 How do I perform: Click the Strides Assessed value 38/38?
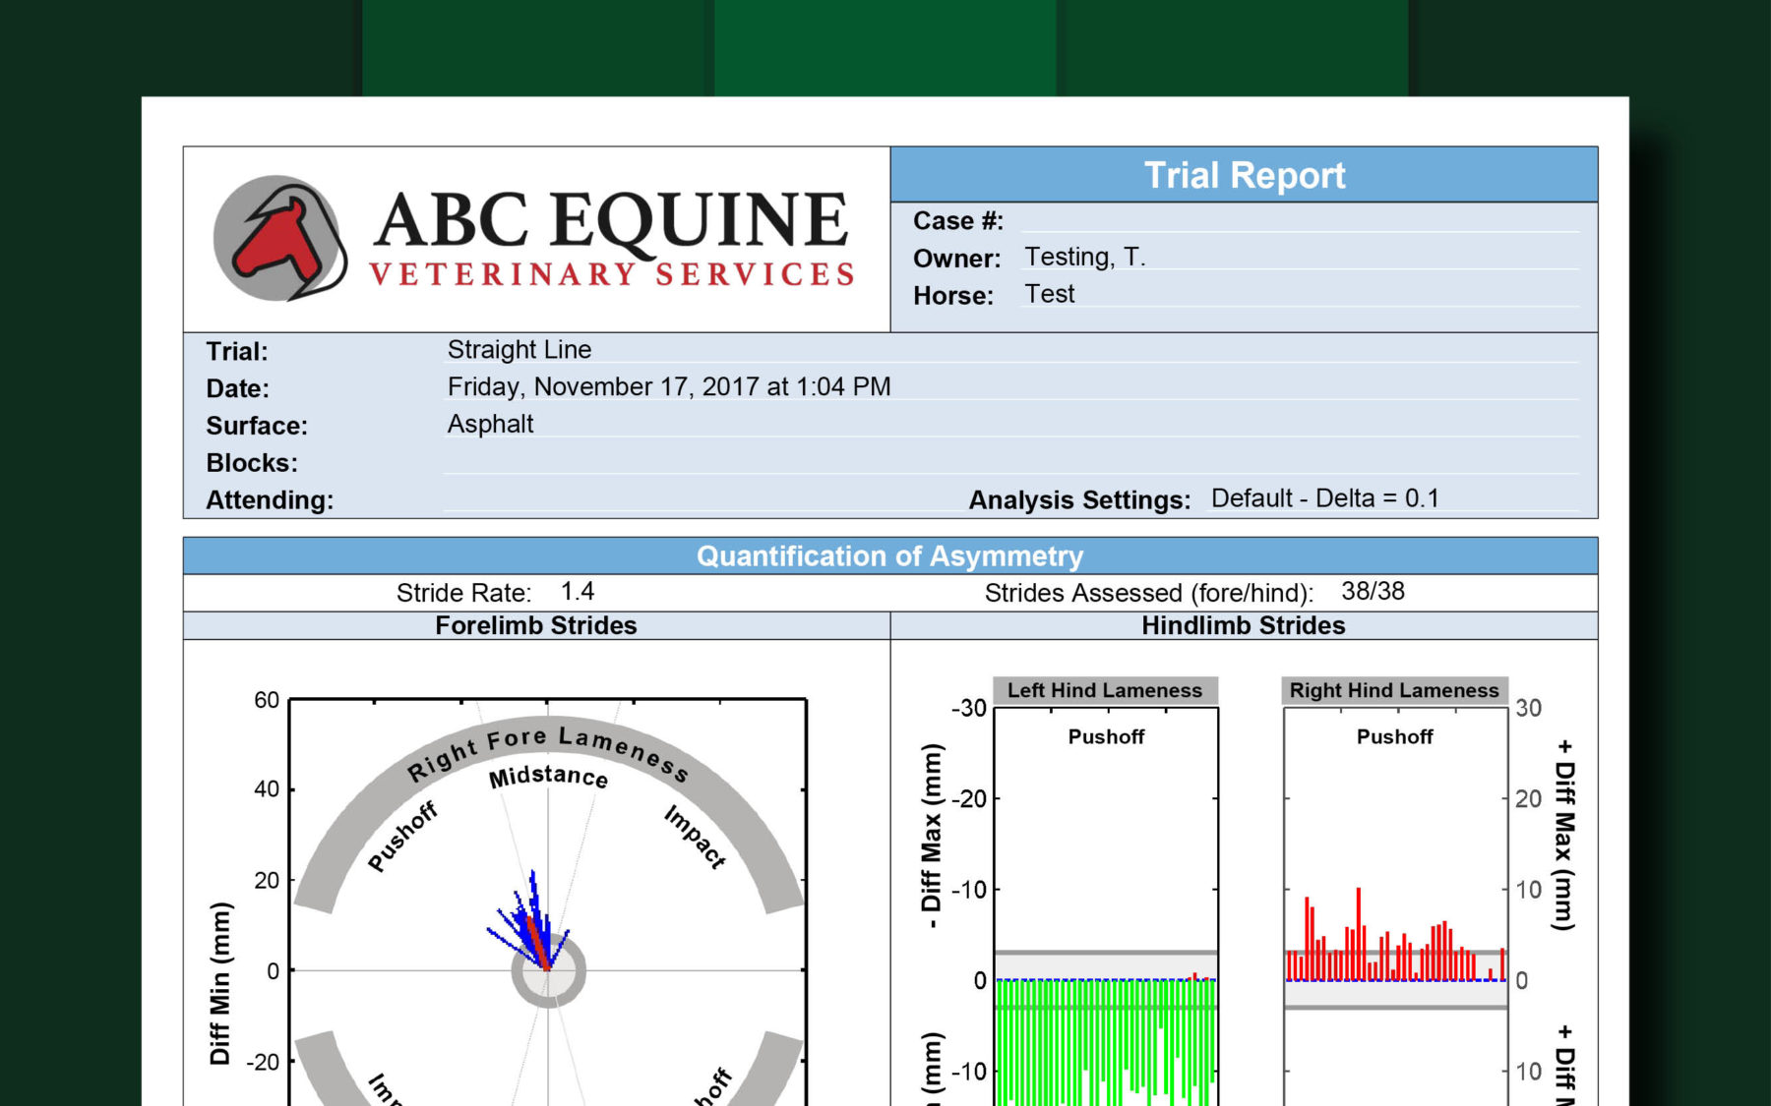tap(1373, 592)
